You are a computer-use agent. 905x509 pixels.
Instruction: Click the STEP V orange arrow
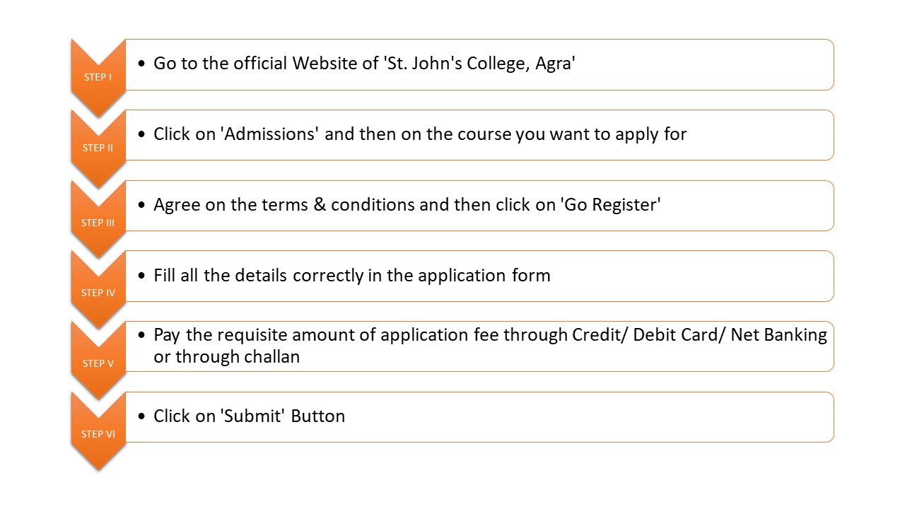tap(98, 363)
